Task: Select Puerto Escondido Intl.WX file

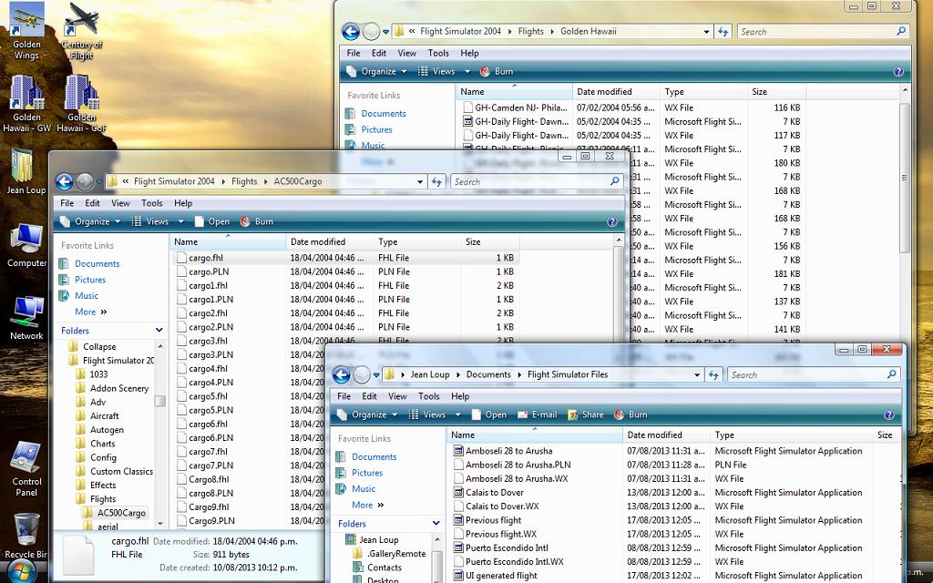Action: (514, 561)
